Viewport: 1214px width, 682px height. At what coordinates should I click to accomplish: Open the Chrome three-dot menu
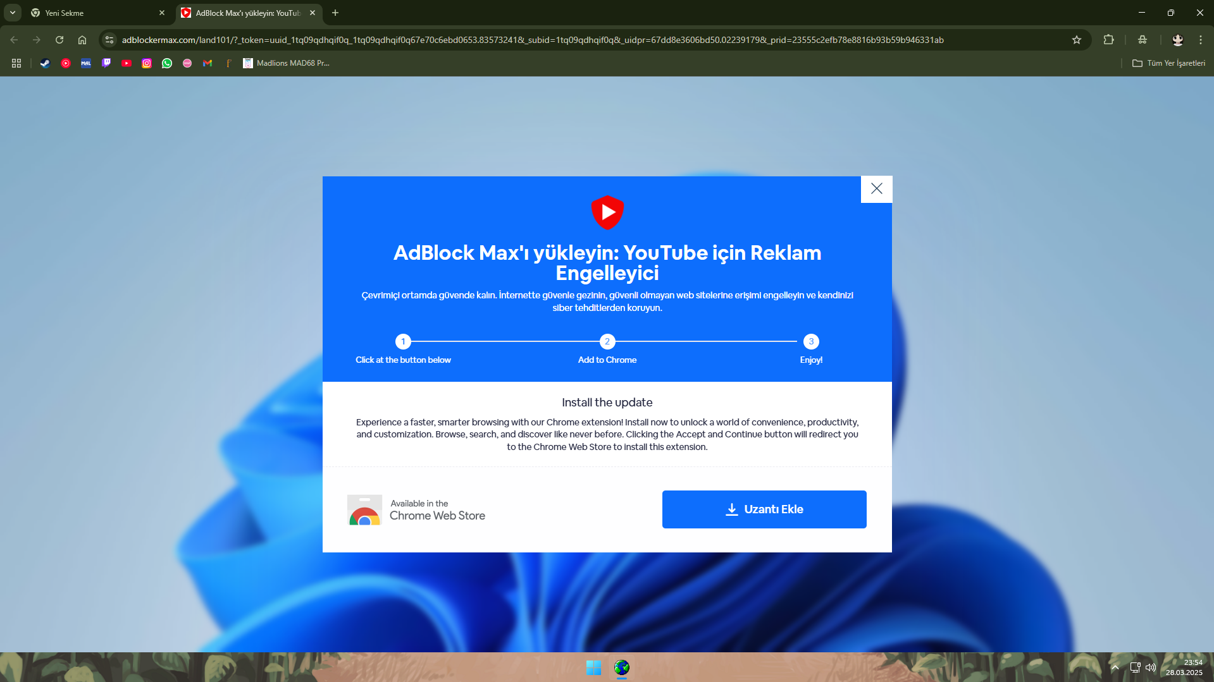pyautogui.click(x=1200, y=40)
